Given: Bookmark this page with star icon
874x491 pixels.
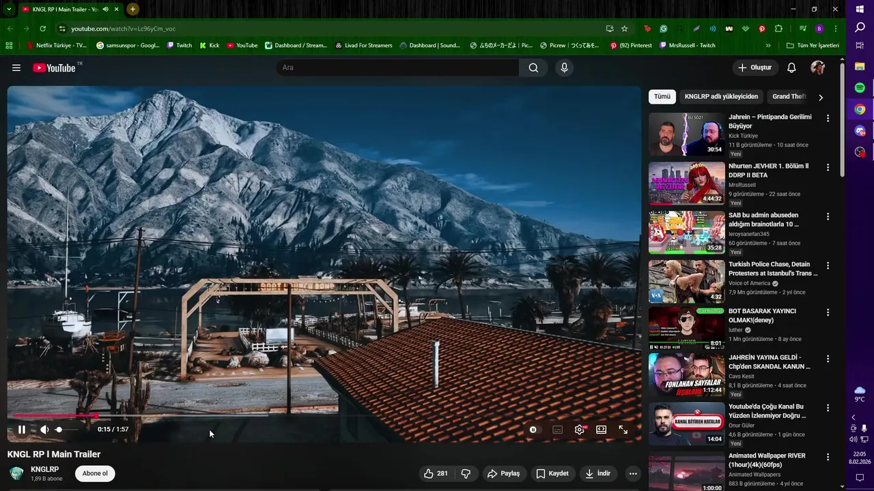Looking at the screenshot, I should click(624, 29).
